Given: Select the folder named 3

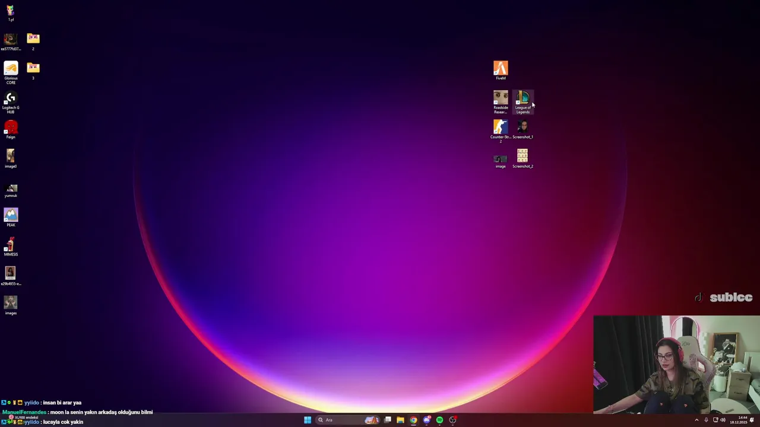Looking at the screenshot, I should pyautogui.click(x=33, y=71).
